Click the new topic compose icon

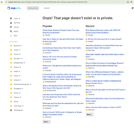tap(132, 8)
